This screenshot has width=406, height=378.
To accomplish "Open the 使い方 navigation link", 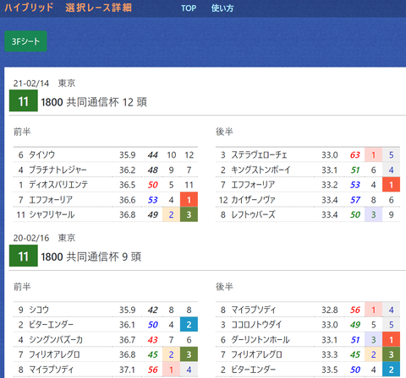I will coord(222,8).
